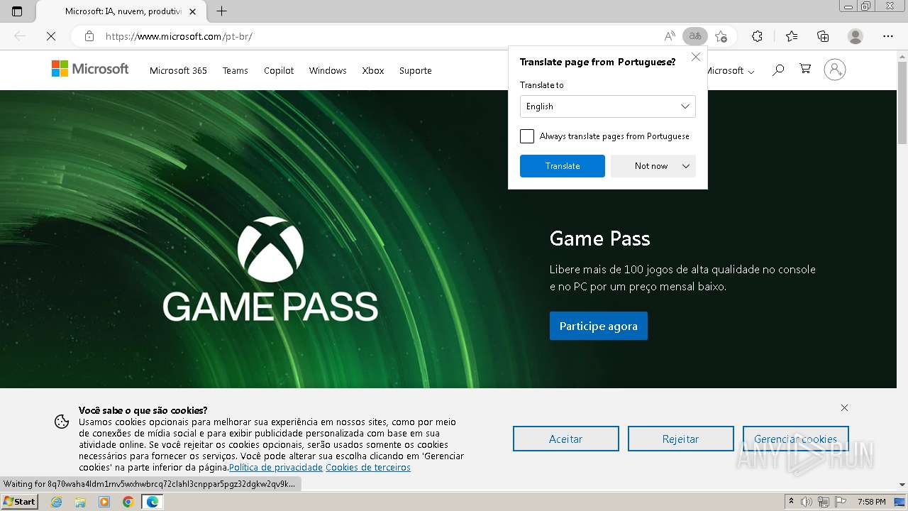
Task: Open the Collections icon
Action: [823, 36]
